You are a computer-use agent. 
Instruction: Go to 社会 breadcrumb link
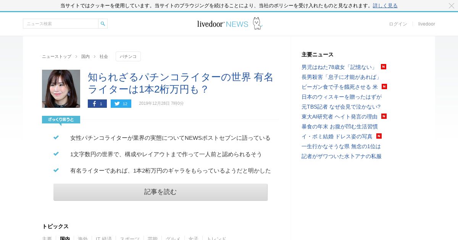click(x=104, y=56)
